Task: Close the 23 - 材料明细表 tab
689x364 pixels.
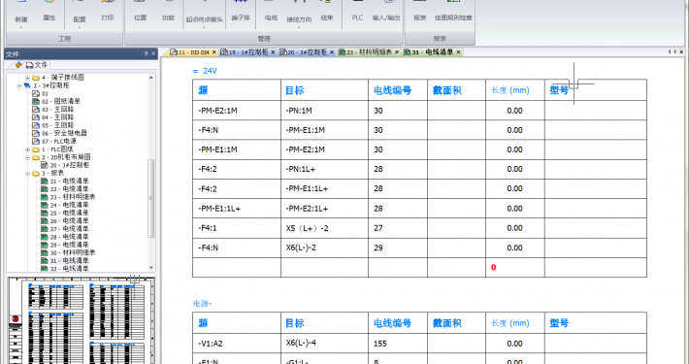Action: (x=396, y=52)
